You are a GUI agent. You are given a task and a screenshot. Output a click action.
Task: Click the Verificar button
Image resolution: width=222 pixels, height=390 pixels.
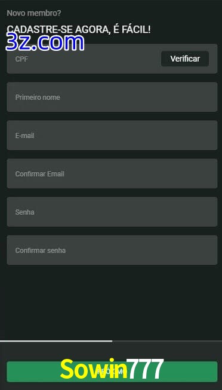tap(185, 59)
